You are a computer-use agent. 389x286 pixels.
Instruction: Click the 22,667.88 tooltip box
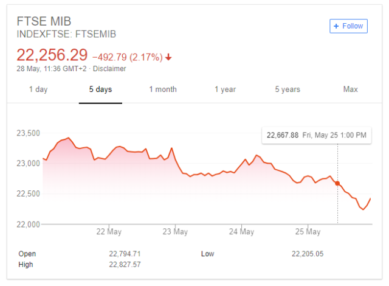(316, 135)
